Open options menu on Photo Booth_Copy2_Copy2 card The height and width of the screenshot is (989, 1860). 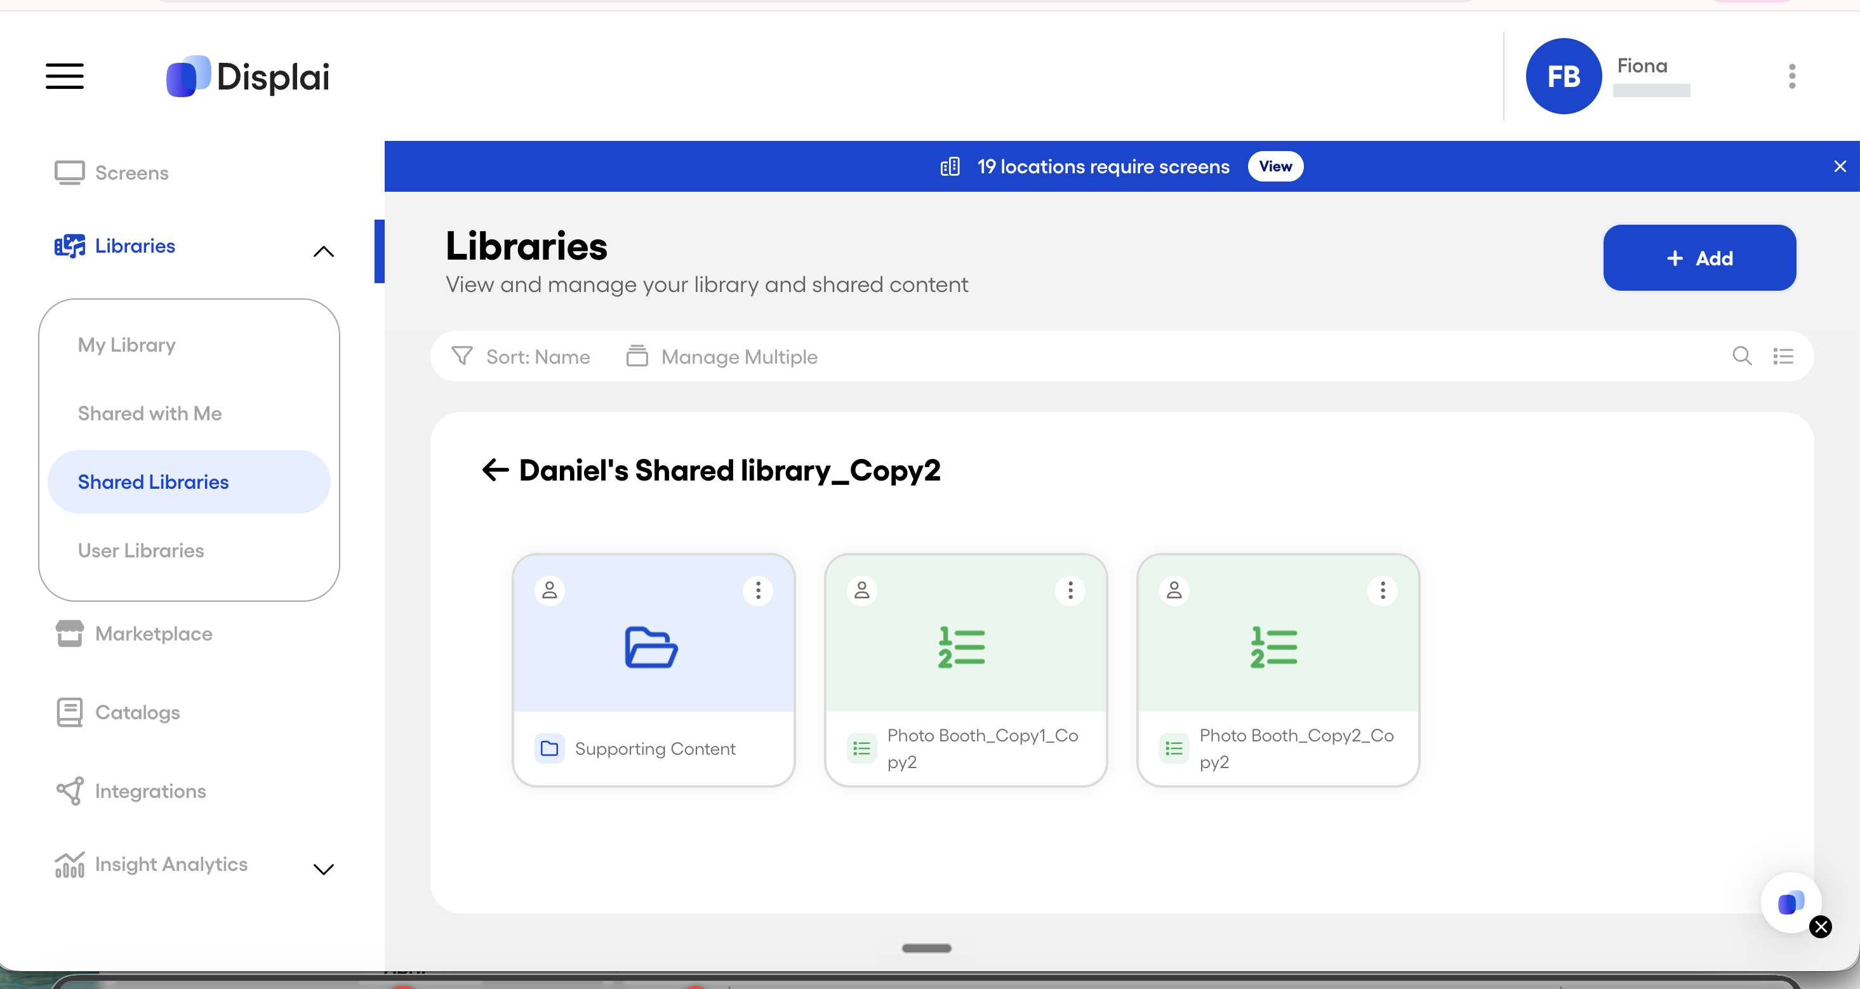tap(1383, 590)
